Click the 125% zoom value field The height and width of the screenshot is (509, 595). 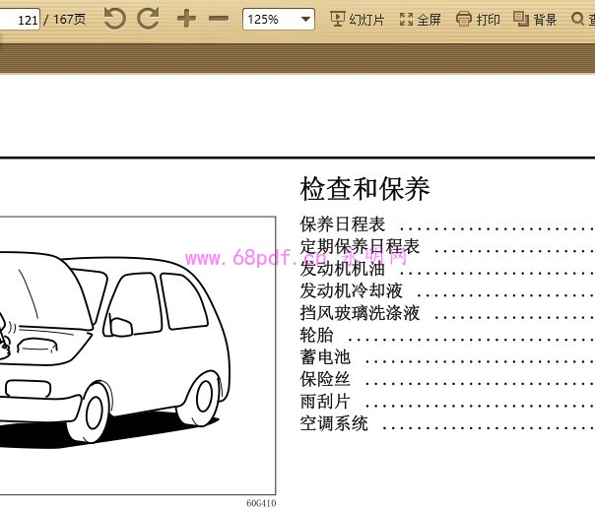(x=267, y=19)
